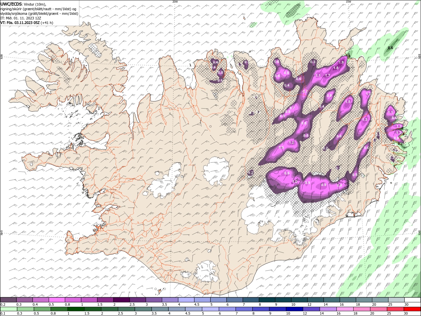The width and height of the screenshot is (421, 316).
Task: Click the 1.7 snowfall value on the map
Action: pyautogui.click(x=328, y=75)
